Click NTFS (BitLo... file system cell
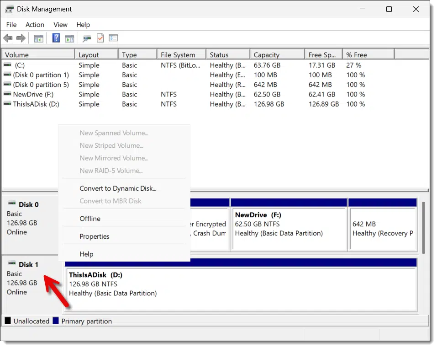The height and width of the screenshot is (348, 437). point(180,65)
